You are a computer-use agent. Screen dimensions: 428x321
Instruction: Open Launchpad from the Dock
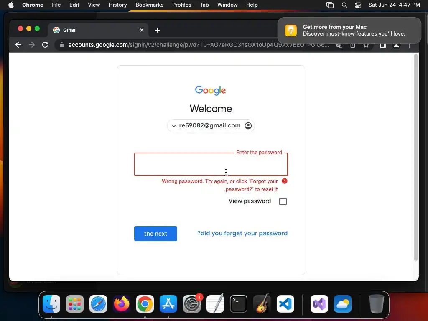75,304
